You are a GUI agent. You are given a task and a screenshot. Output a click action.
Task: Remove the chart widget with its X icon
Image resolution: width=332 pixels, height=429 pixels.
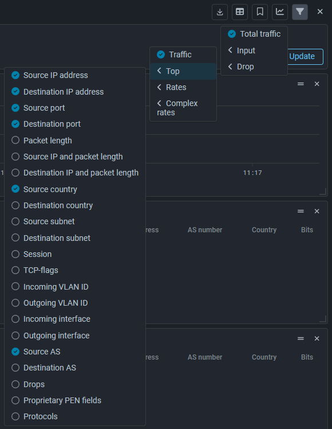click(317, 84)
